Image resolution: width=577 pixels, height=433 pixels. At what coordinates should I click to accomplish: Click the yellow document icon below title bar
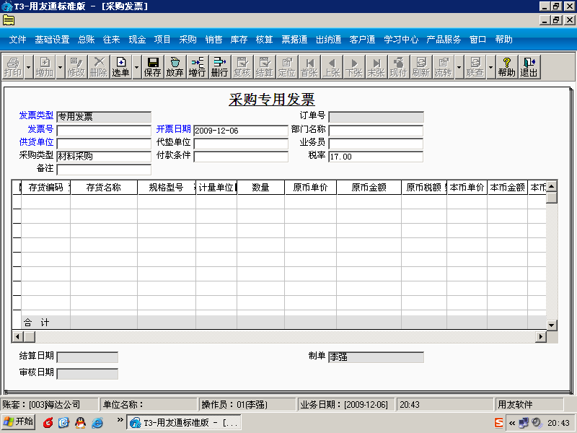(x=9, y=20)
